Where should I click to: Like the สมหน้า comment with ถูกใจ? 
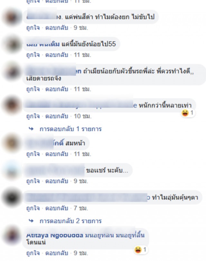point(33,154)
